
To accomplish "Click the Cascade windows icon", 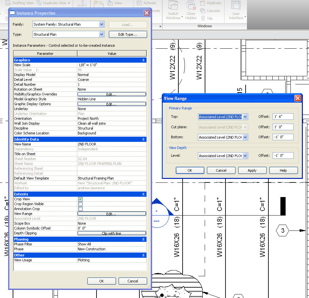I will [202, 11].
